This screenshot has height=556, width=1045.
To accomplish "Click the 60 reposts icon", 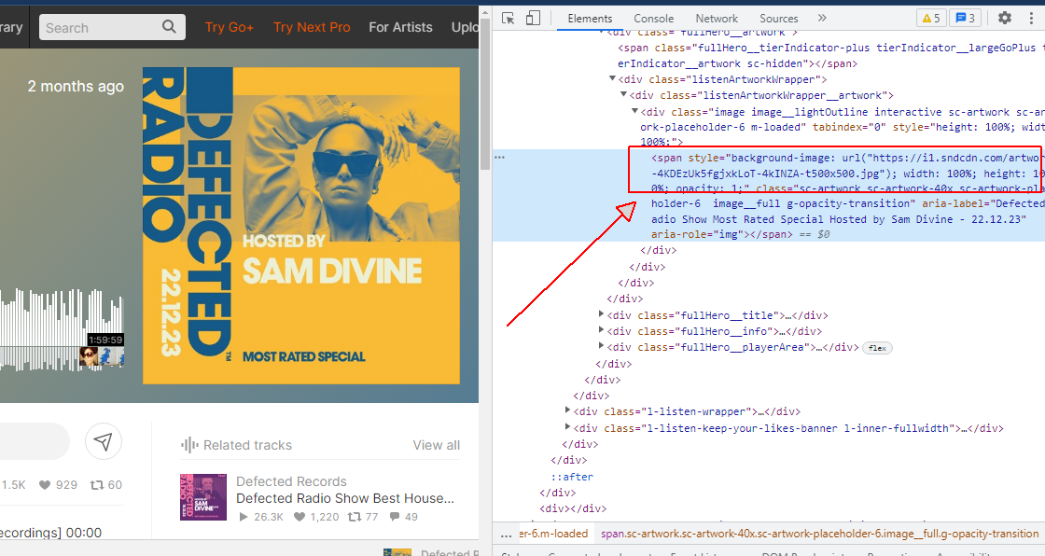I will coord(97,485).
